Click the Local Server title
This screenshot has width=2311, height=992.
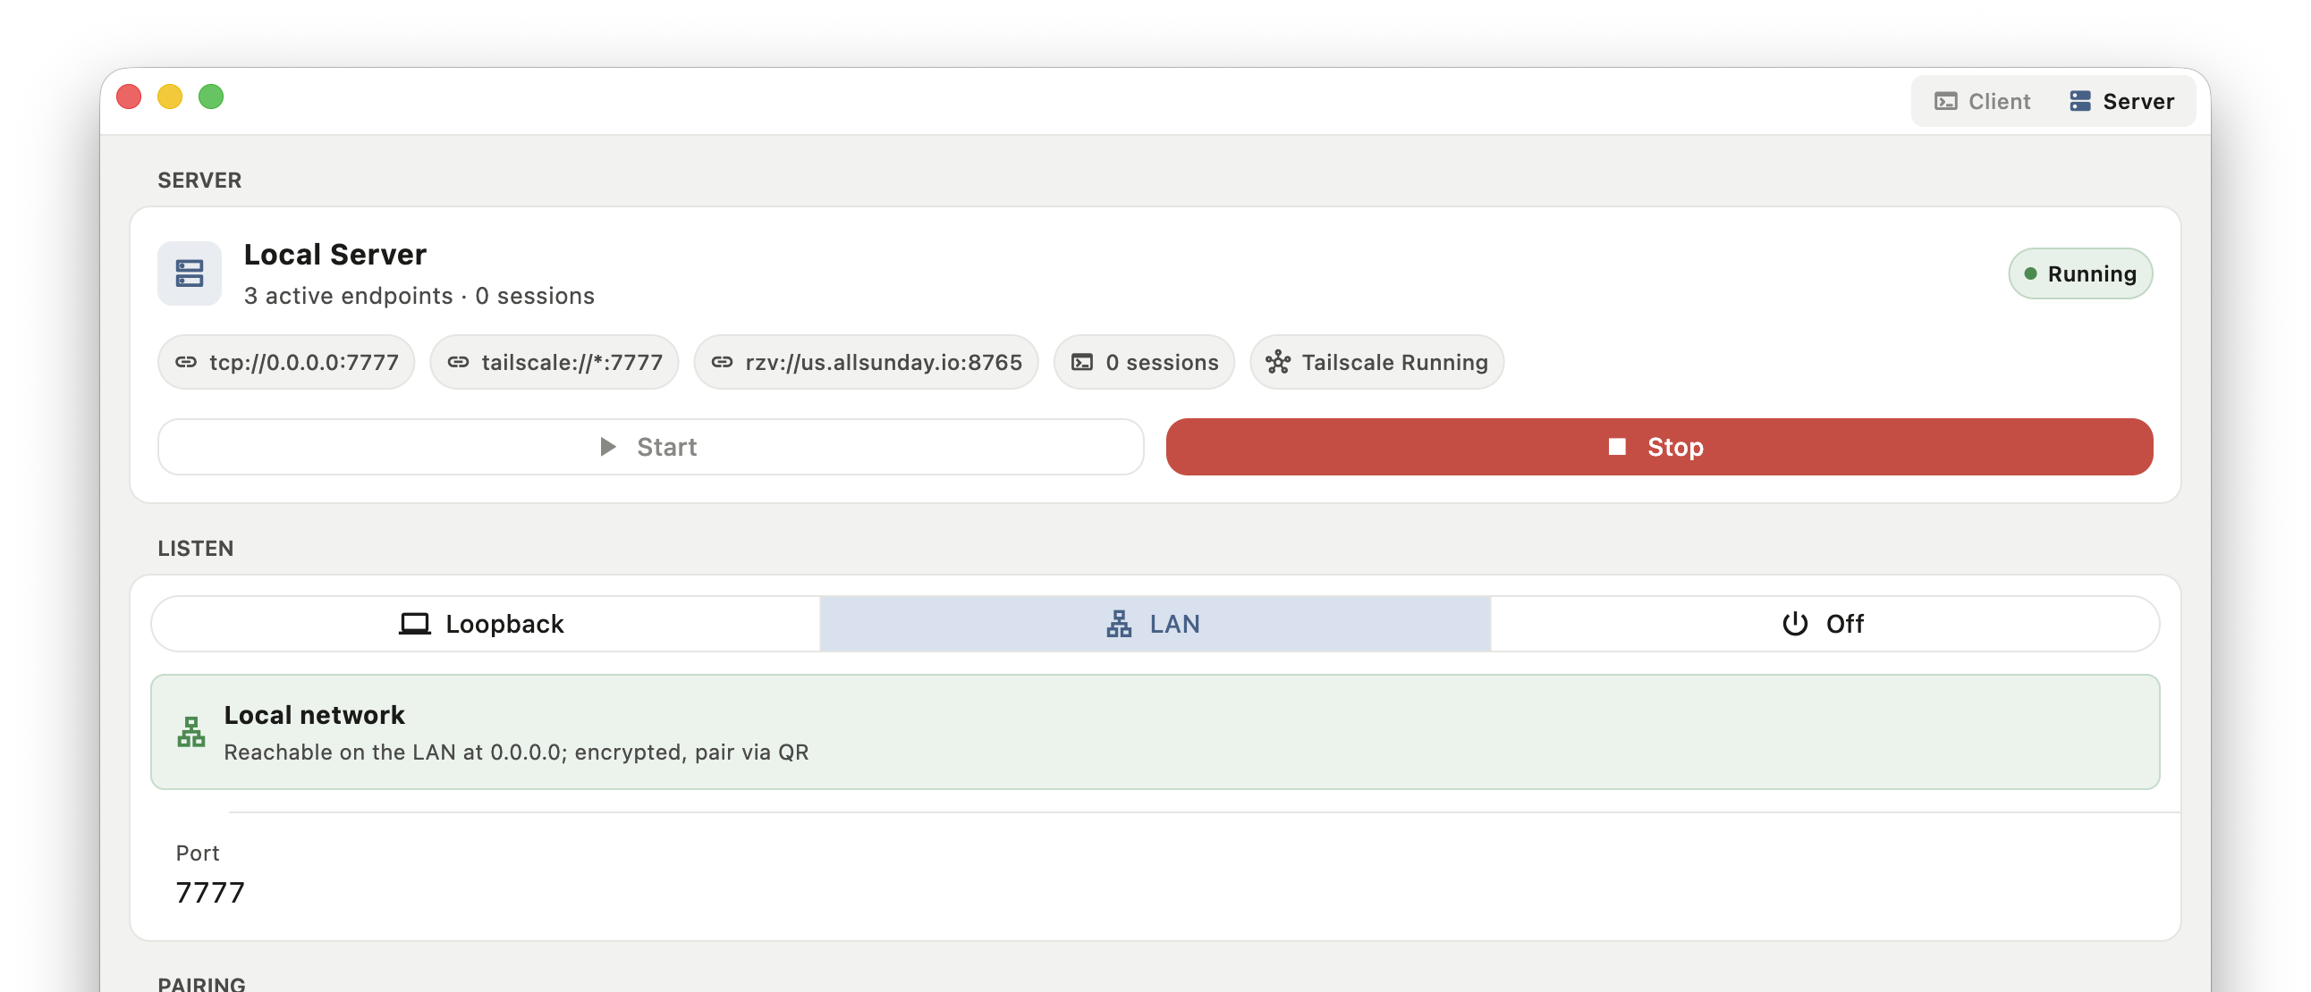tap(334, 255)
